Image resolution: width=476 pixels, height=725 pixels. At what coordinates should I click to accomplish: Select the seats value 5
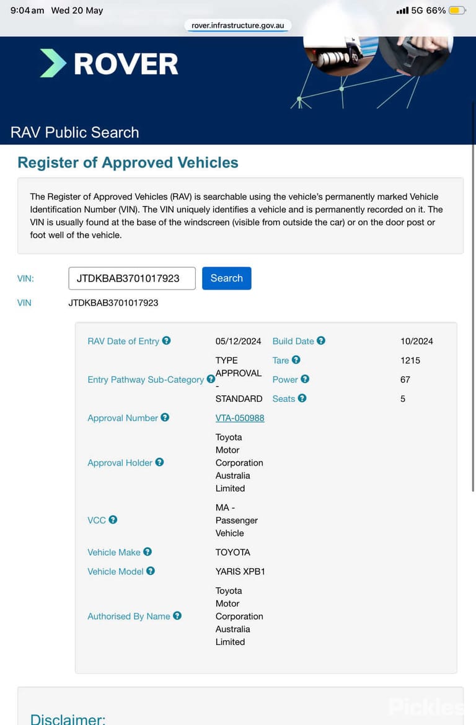(403, 399)
